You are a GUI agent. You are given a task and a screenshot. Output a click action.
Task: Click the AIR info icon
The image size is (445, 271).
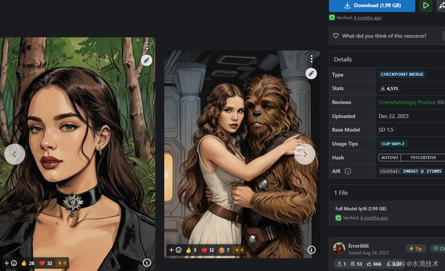[x=348, y=171]
